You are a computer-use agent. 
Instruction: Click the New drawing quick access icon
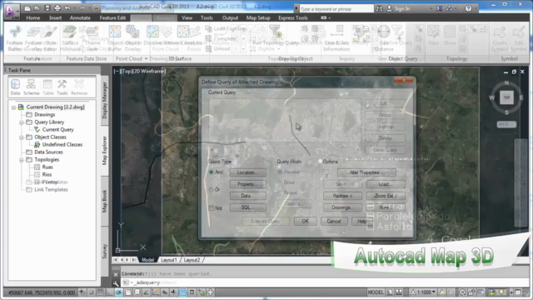point(27,8)
